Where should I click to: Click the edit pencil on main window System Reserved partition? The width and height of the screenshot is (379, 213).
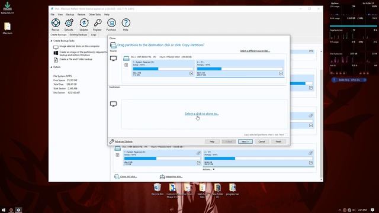(x=198, y=153)
